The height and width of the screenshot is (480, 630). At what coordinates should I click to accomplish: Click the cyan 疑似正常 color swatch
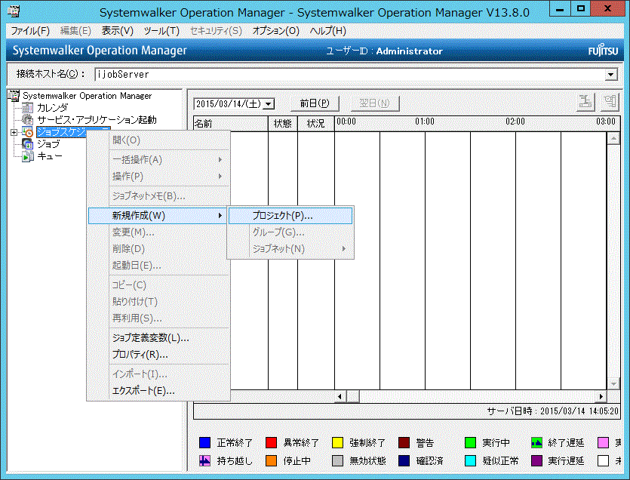470,460
